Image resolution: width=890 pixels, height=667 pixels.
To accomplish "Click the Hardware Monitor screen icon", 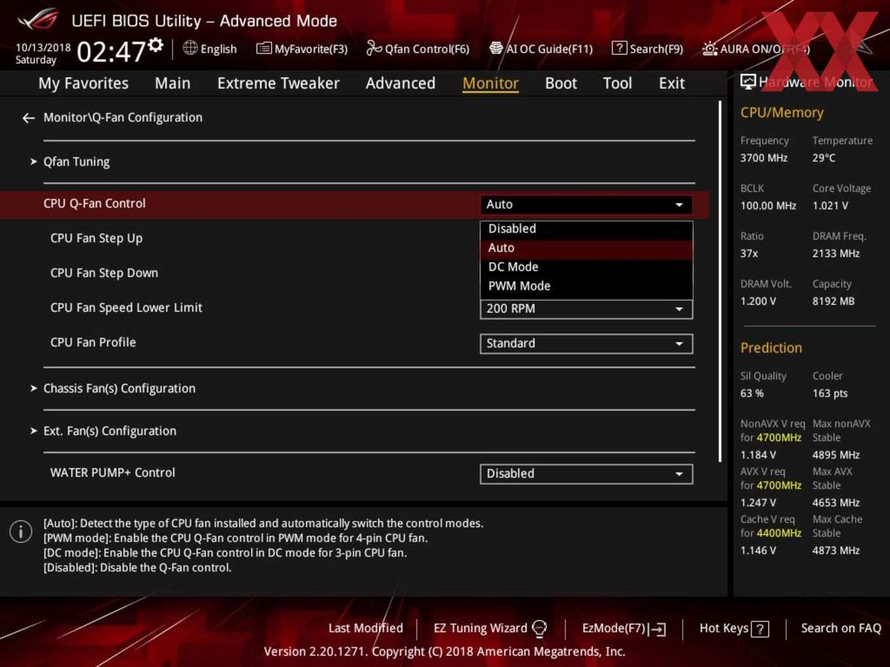I will coord(747,82).
